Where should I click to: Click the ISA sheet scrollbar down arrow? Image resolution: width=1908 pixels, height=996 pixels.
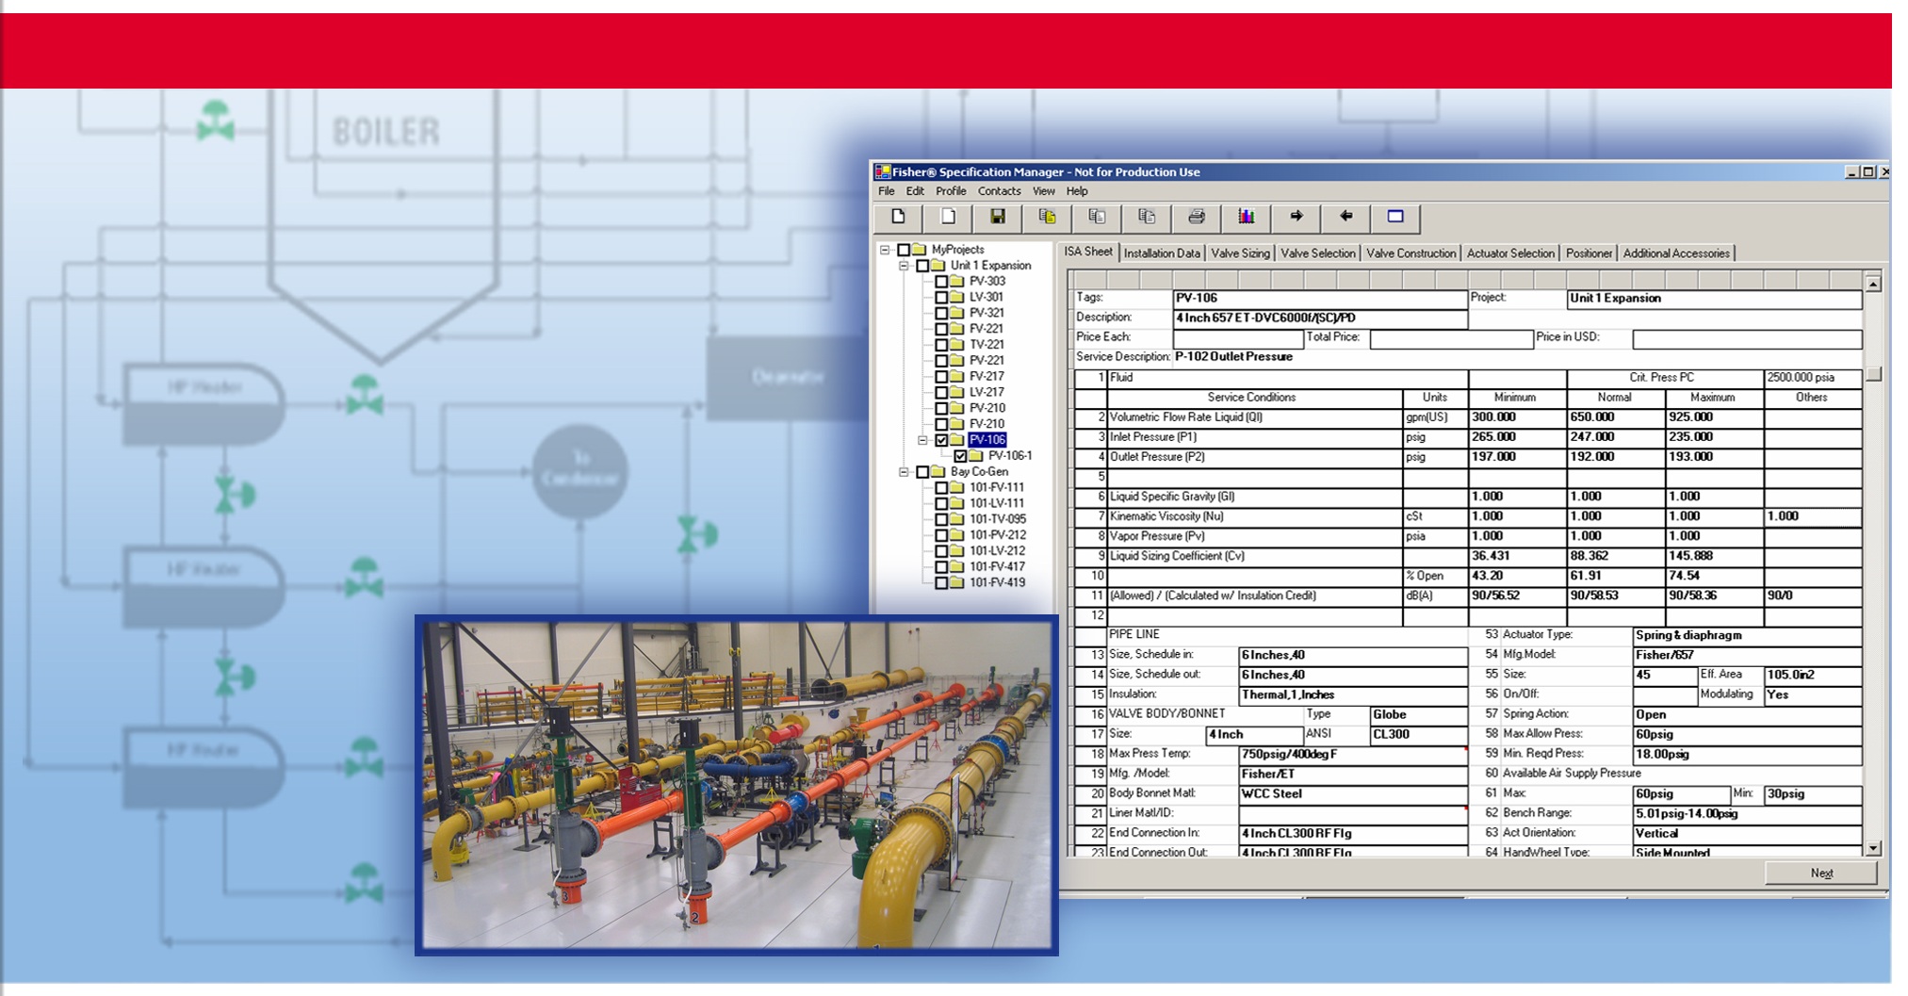[1873, 848]
